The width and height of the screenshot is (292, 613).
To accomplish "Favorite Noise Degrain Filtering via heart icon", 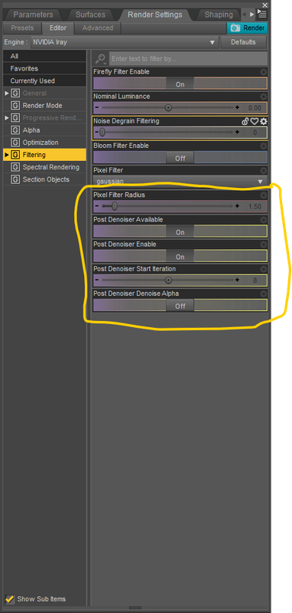I will click(255, 121).
